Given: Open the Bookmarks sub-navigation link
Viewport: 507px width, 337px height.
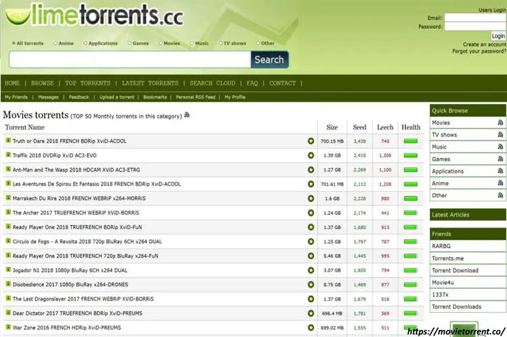Looking at the screenshot, I should (x=155, y=97).
